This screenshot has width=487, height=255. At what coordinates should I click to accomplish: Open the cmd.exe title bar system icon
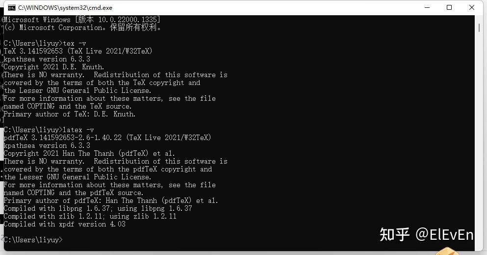[x=12, y=7]
